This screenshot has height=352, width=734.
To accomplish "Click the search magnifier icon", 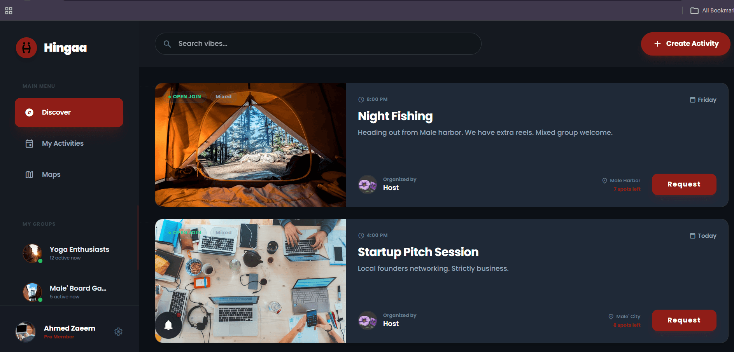I will (167, 44).
